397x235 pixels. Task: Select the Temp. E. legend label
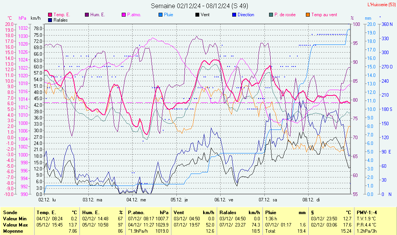coord(62,15)
